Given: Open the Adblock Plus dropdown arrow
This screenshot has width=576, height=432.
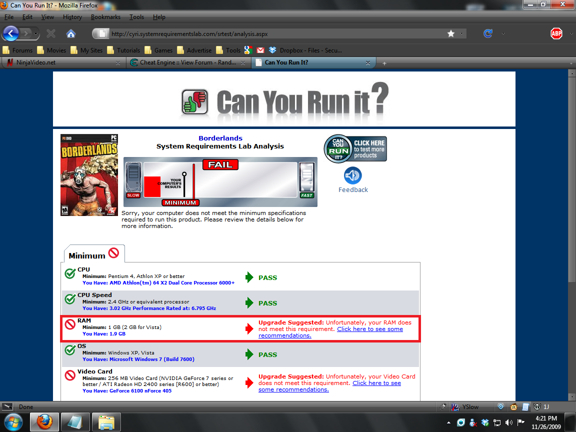Looking at the screenshot, I should coord(571,34).
